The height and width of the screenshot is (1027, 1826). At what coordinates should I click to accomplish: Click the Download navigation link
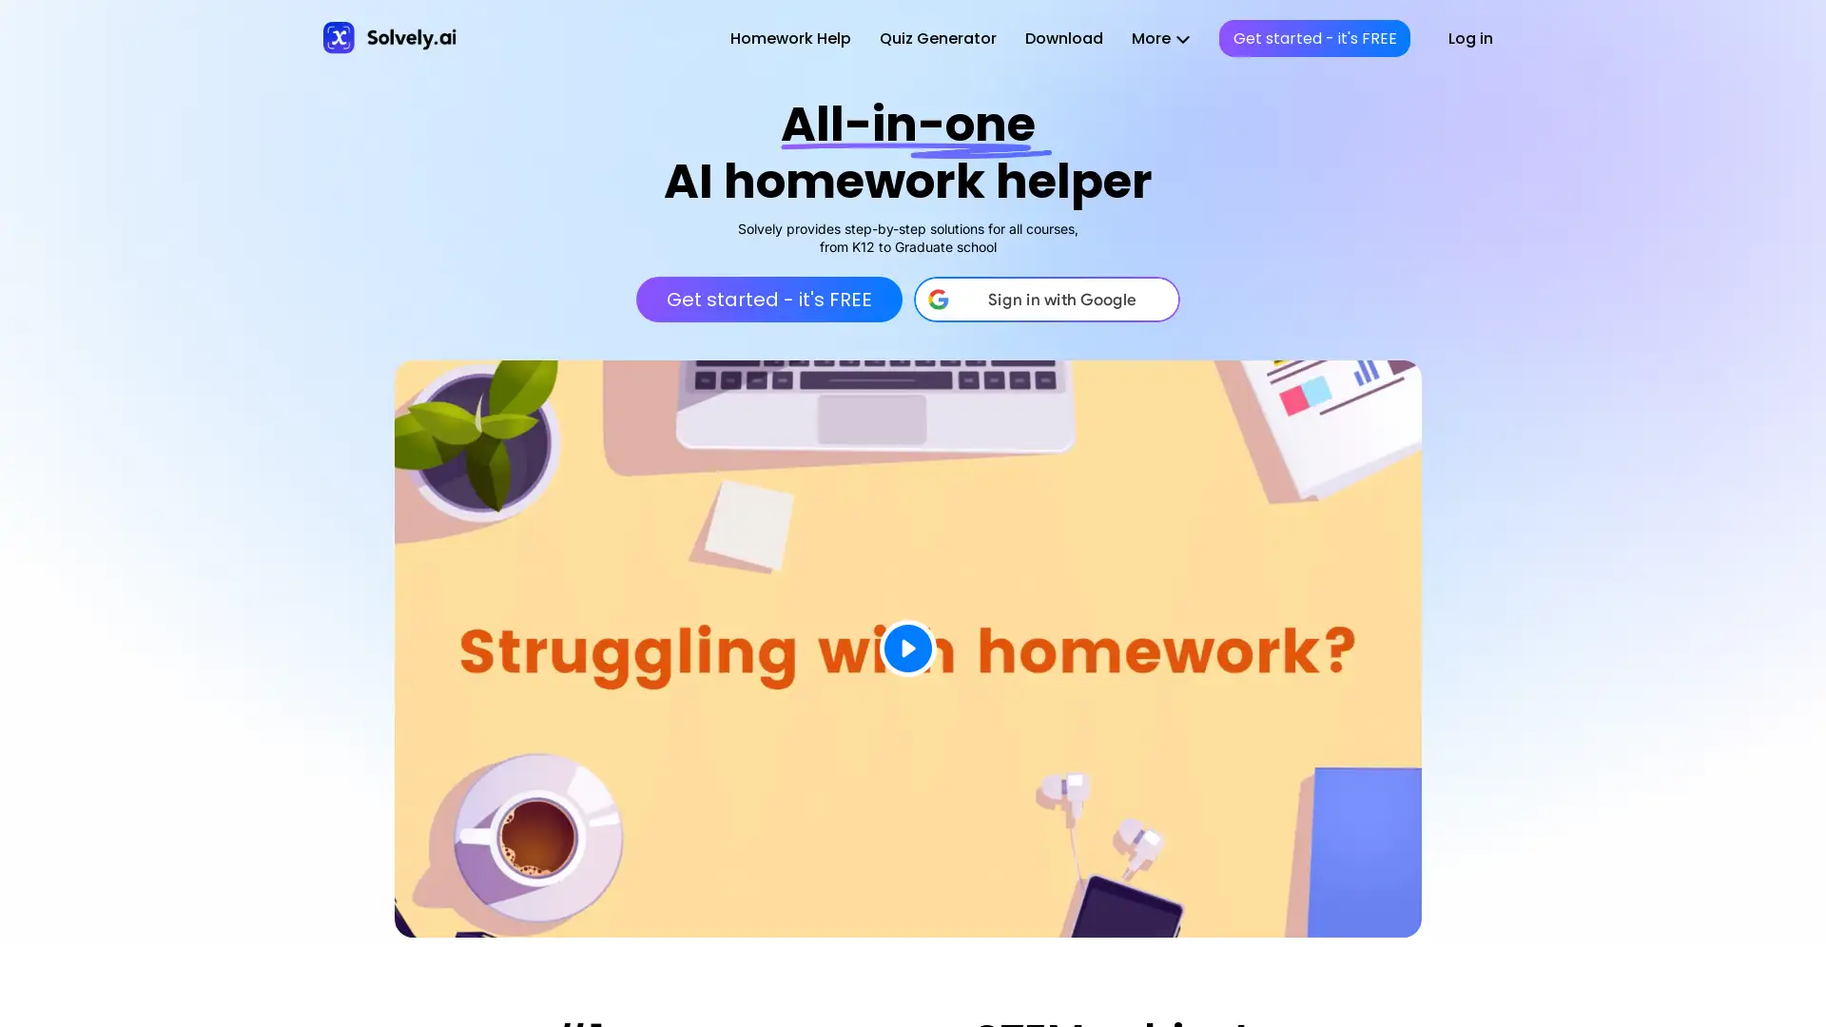[1063, 38]
